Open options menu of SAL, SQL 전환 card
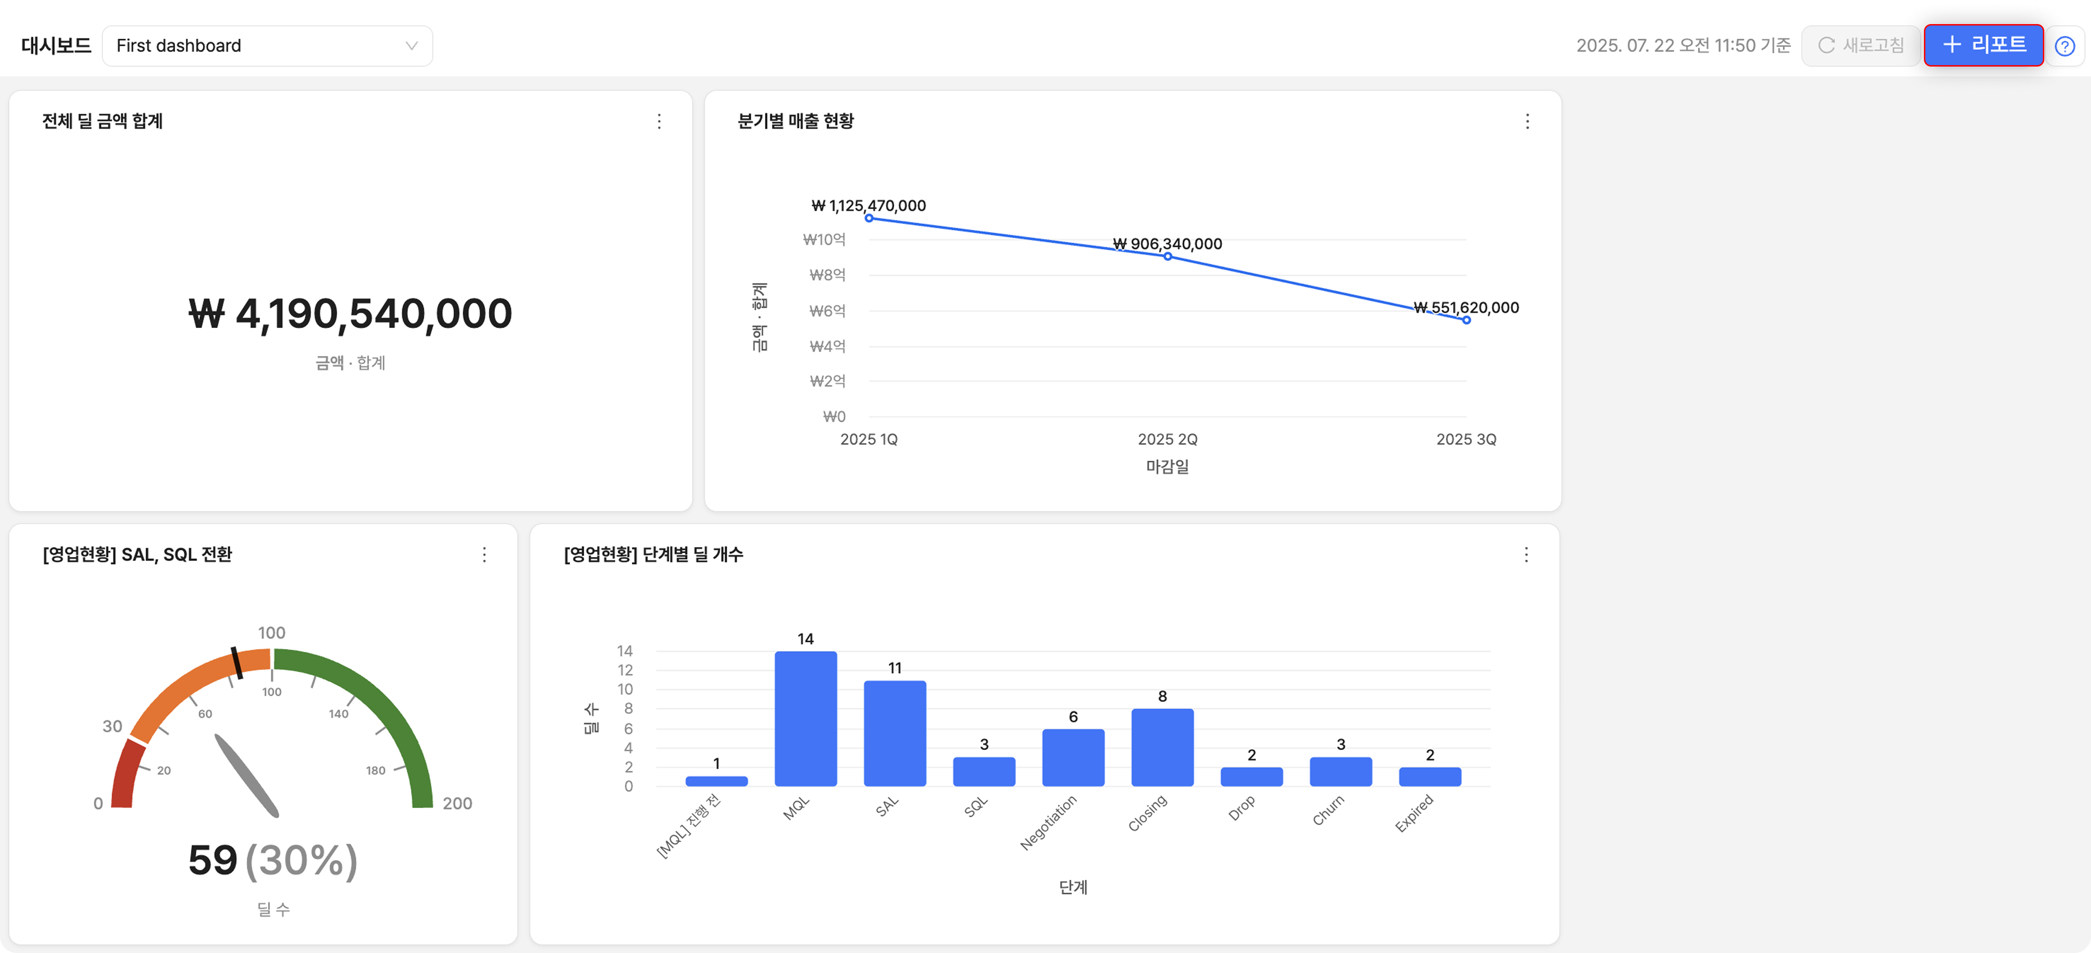Screen dimensions: 2091x953 [x=485, y=555]
